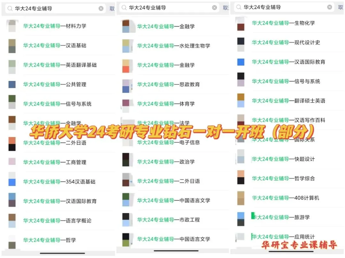This screenshot has height=258, width=345.
Task: Select 华大24专业辅导—翻译硕士英语 text
Action: coord(288,101)
